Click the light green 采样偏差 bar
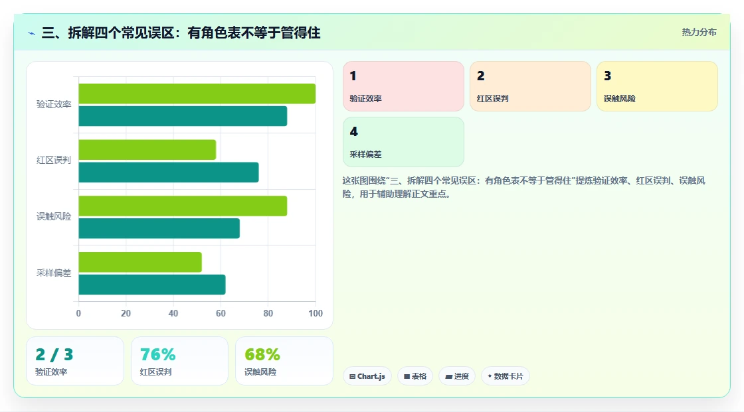The height and width of the screenshot is (412, 744). (x=140, y=262)
